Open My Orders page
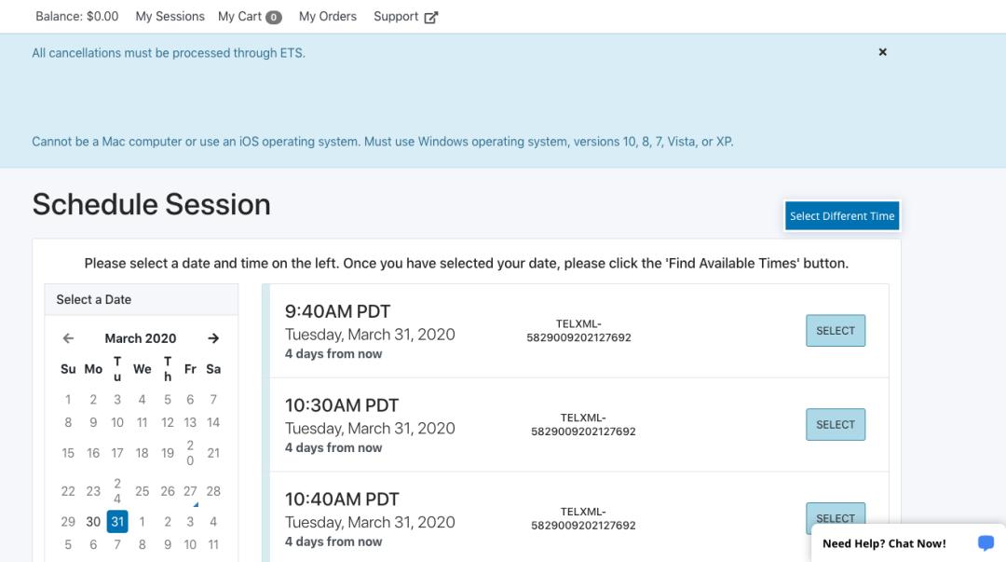 click(x=328, y=16)
